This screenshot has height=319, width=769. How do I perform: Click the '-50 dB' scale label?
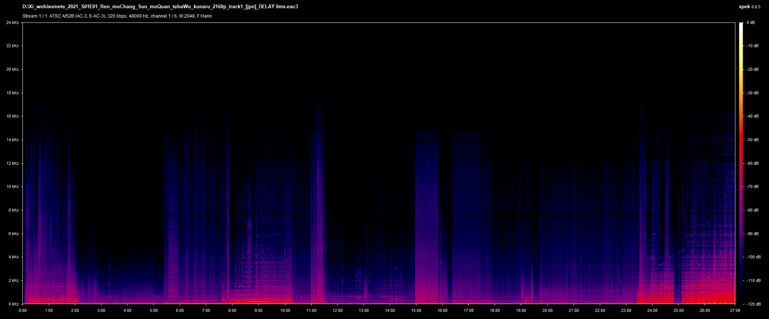(752, 140)
